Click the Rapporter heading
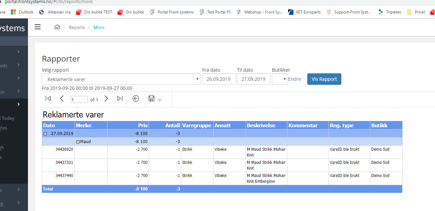 (x=61, y=59)
